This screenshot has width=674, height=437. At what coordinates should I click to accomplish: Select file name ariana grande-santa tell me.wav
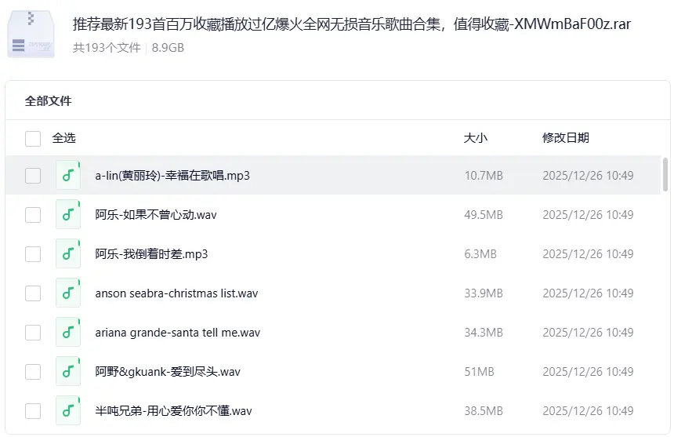pyautogui.click(x=178, y=333)
